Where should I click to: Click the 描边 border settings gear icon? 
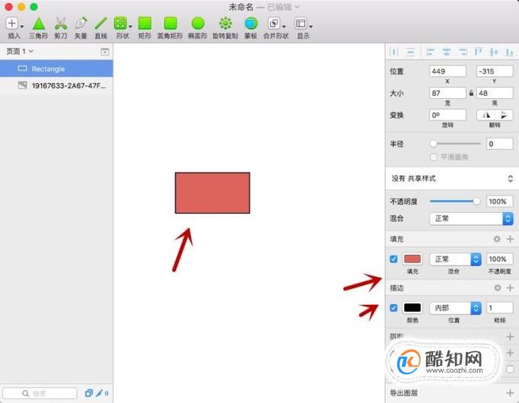[x=497, y=287]
